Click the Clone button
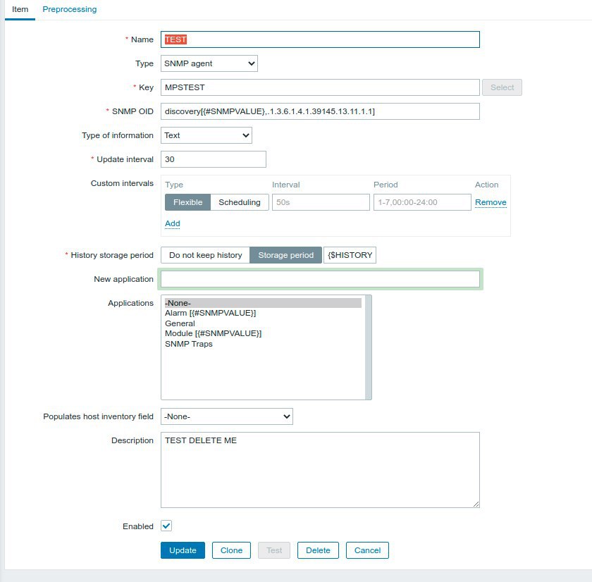The height and width of the screenshot is (582, 592). coord(231,550)
